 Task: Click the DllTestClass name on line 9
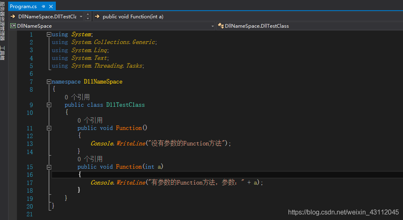(126, 105)
